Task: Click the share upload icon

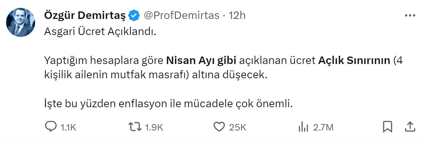Action: pos(411,127)
